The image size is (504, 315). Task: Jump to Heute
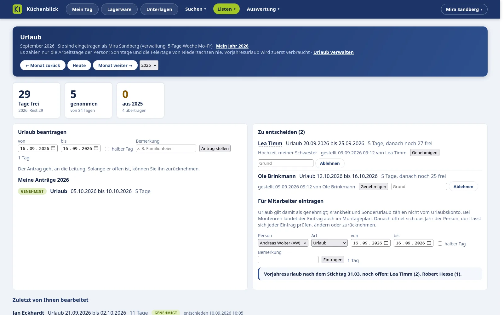tap(79, 65)
